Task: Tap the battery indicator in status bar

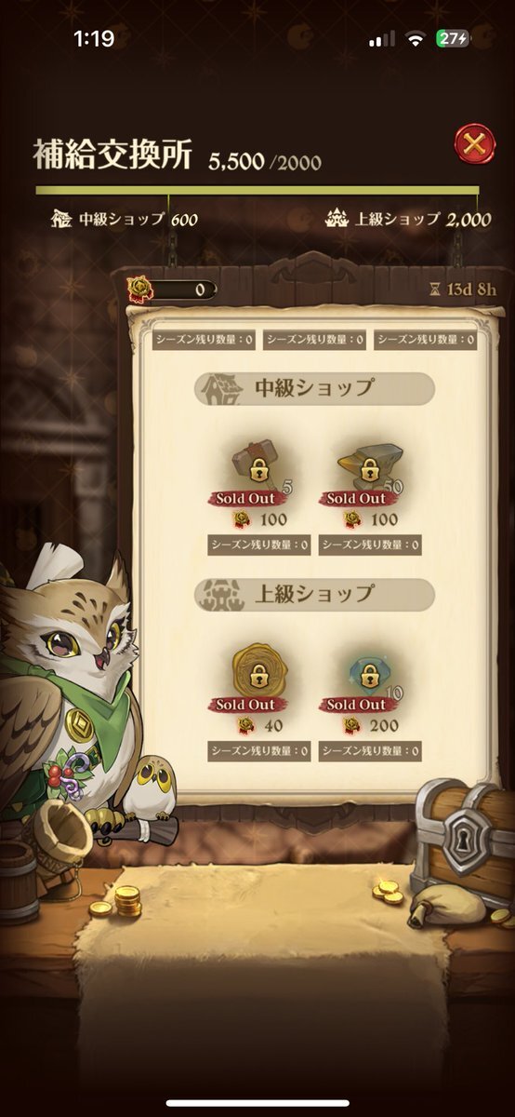Action: [x=455, y=39]
